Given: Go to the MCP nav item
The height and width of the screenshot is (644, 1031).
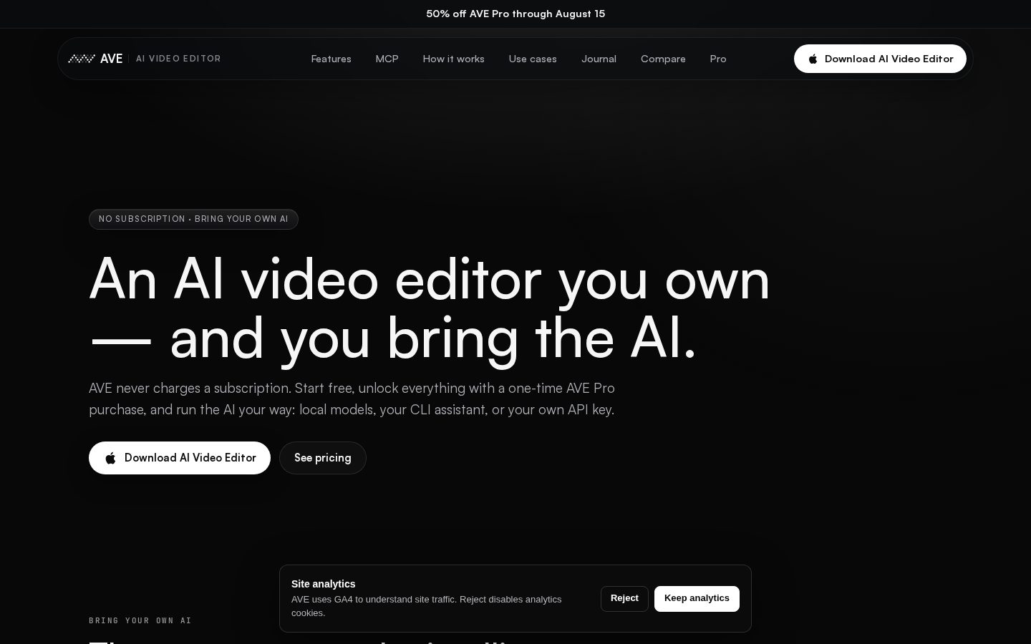Looking at the screenshot, I should tap(387, 59).
